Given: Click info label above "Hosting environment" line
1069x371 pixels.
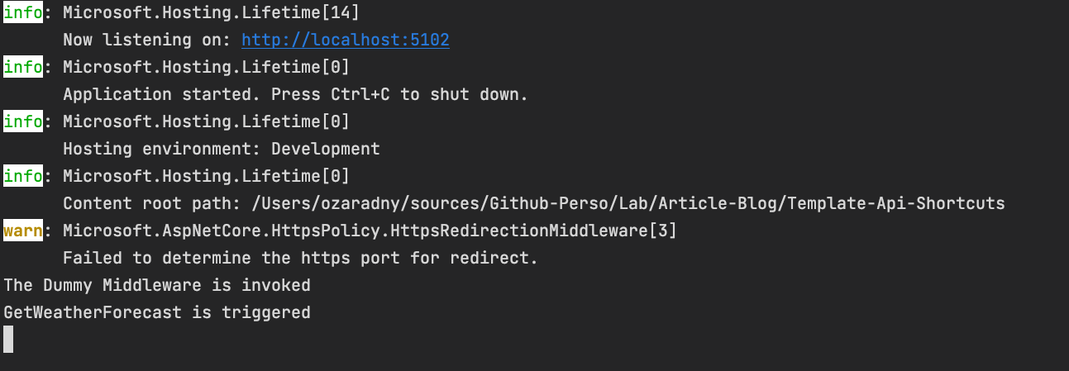Looking at the screenshot, I should pos(22,121).
